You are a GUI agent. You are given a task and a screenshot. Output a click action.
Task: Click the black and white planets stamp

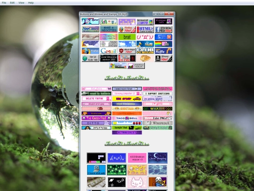(x=117, y=182)
